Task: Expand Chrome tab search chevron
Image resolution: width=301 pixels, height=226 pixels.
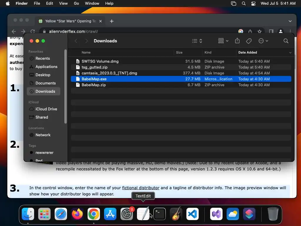Action: (x=290, y=21)
